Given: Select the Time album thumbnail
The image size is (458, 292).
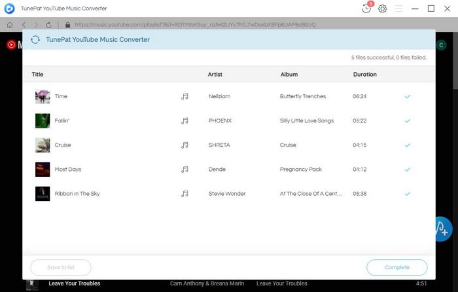Looking at the screenshot, I should pos(43,96).
